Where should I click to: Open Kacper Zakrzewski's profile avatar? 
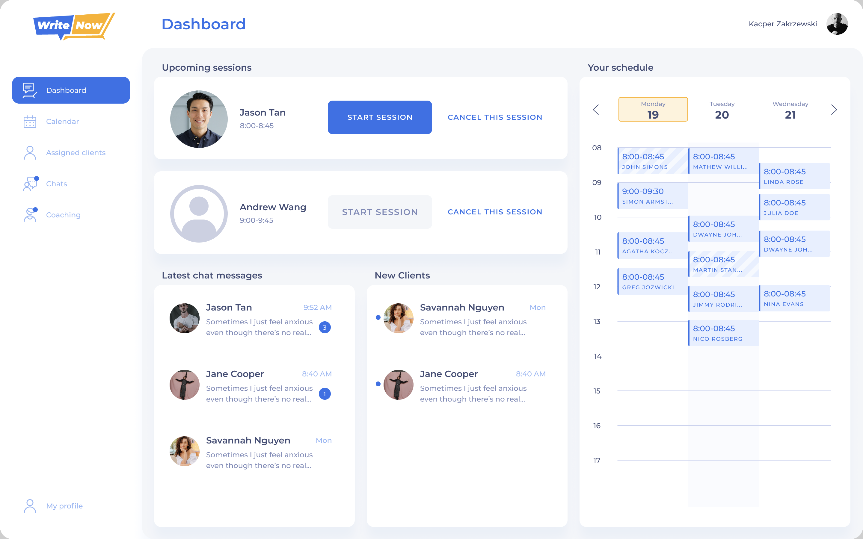point(837,24)
